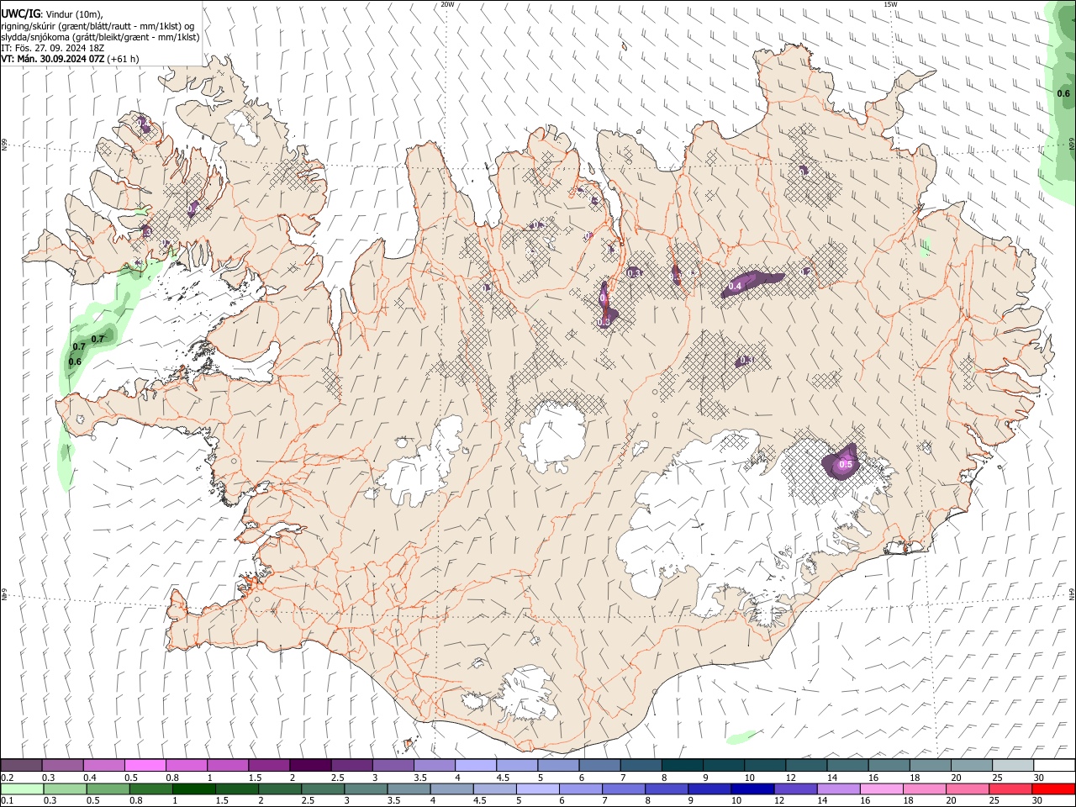Click the pale green 0.1 swatch in the rain legend
1076x807 pixels.
pyautogui.click(x=22, y=789)
